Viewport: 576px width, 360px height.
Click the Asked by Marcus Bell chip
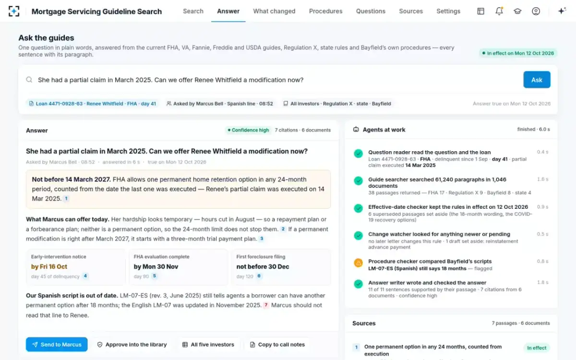[x=220, y=103]
